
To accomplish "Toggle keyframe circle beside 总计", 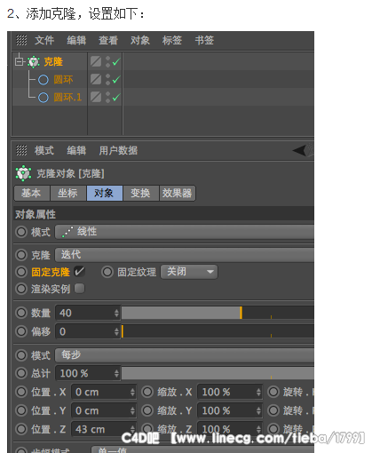I will 21,373.
